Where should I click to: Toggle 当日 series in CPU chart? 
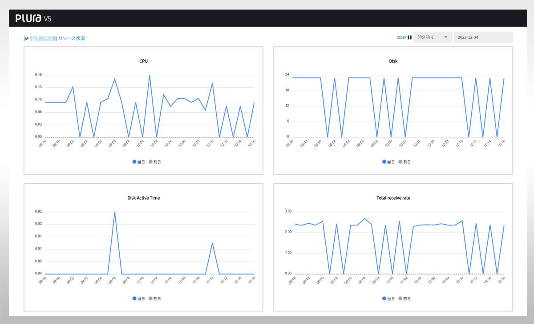coord(139,162)
